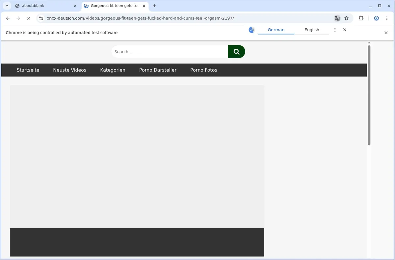Select the Gorgeous fit teen tab
The width and height of the screenshot is (395, 260).
[x=115, y=6]
